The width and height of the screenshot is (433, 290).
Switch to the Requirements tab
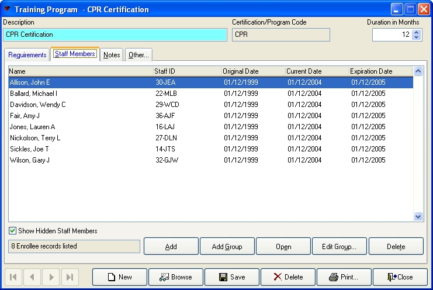[x=27, y=55]
